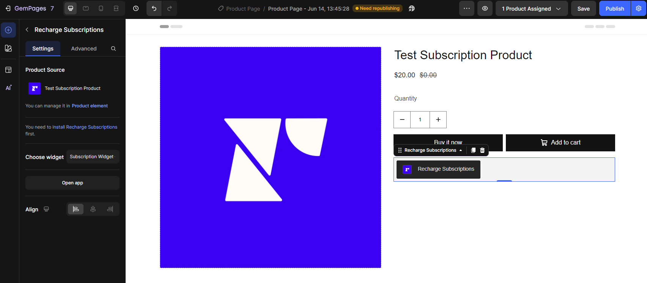Duplicate the Recharge Subscriptions element
Image resolution: width=647 pixels, height=283 pixels.
[x=473, y=150]
